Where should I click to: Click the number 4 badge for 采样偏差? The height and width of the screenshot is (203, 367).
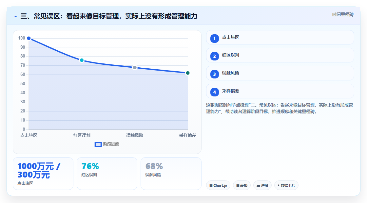click(x=214, y=92)
